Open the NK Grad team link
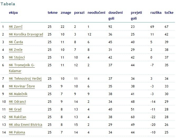 (15, 109)
